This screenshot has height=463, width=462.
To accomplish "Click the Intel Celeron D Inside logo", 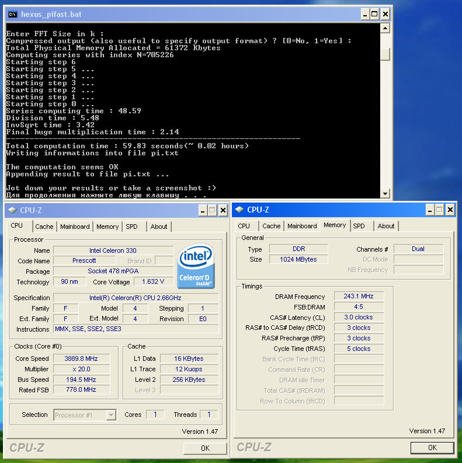I will [196, 266].
